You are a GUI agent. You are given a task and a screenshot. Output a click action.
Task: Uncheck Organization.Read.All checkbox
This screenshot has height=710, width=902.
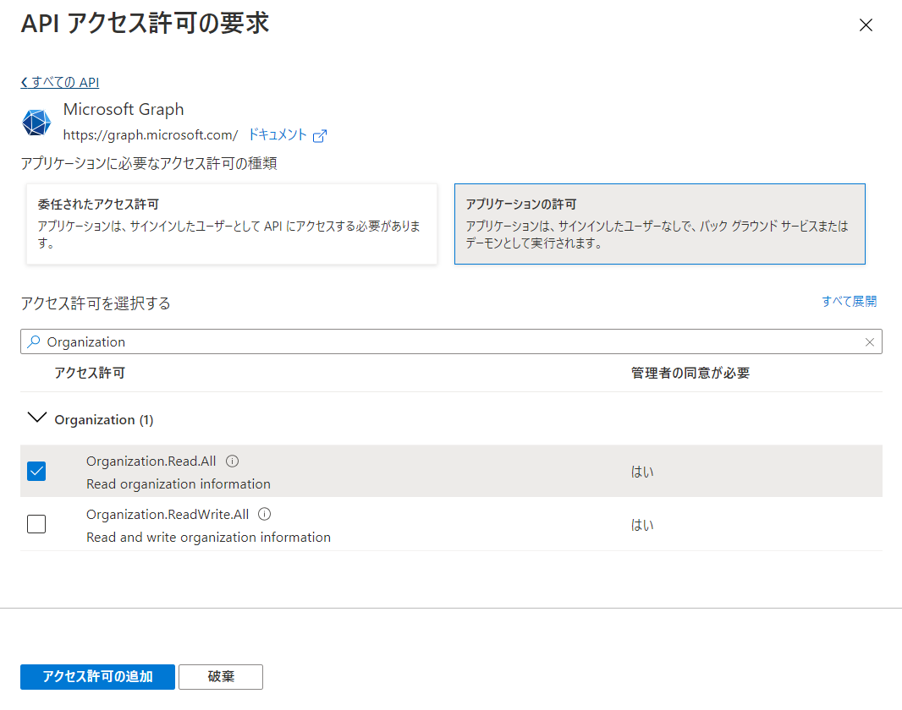(x=36, y=472)
